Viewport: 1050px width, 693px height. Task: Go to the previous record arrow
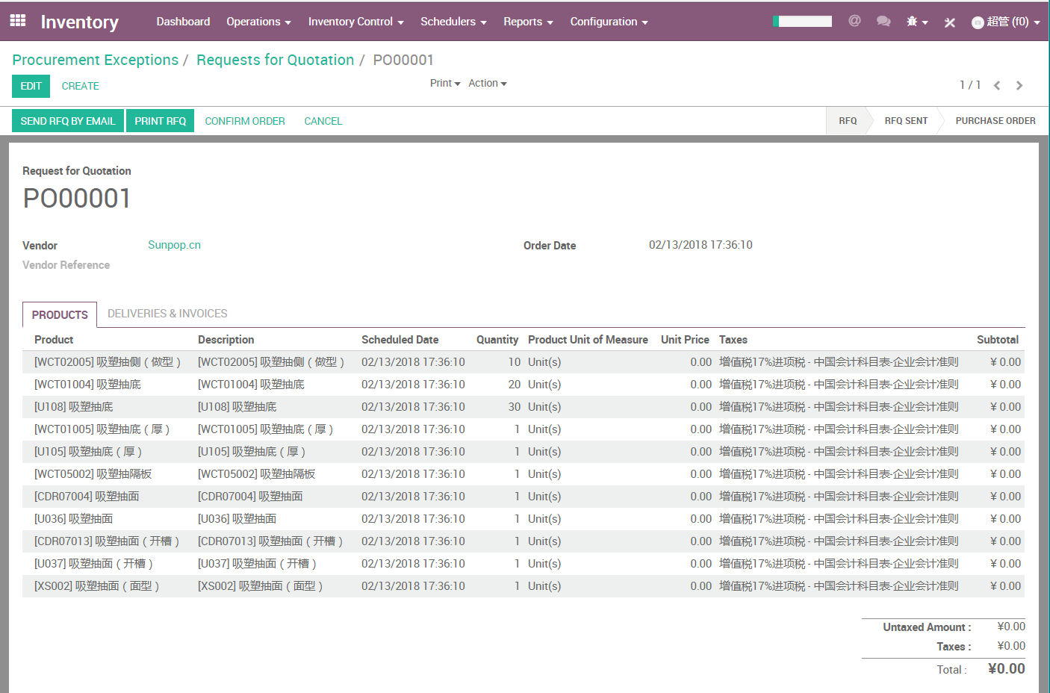pos(997,86)
